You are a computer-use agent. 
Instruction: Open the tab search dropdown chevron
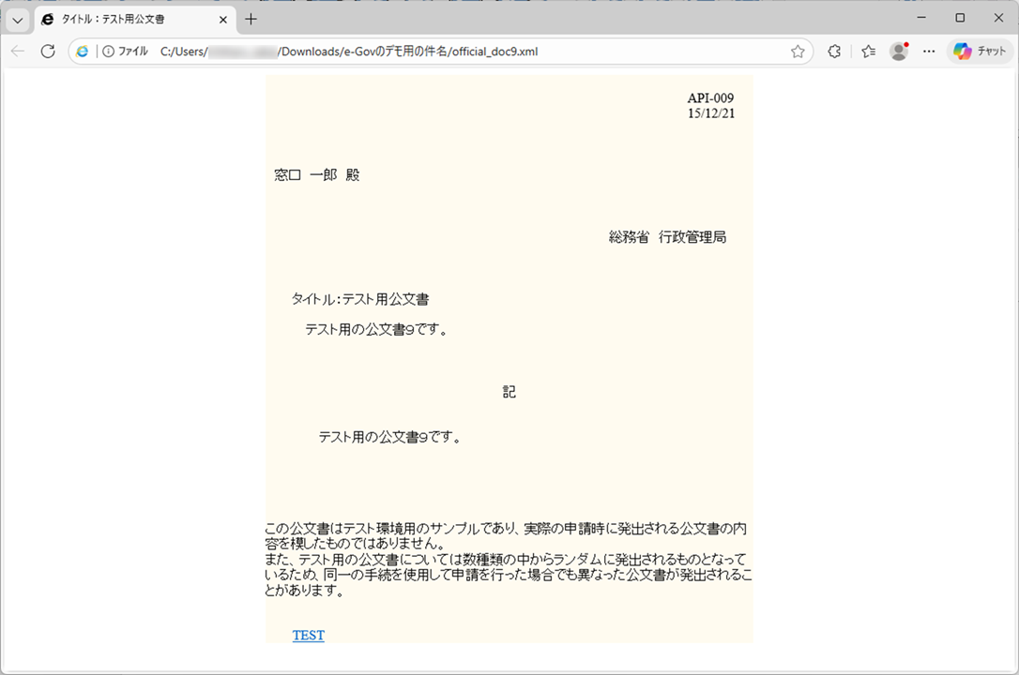[x=18, y=20]
